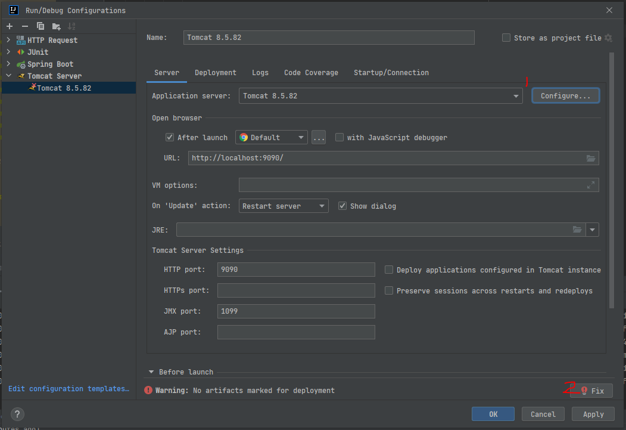Click the Spring Boot leaf icon
This screenshot has width=626, height=430.
[21, 64]
